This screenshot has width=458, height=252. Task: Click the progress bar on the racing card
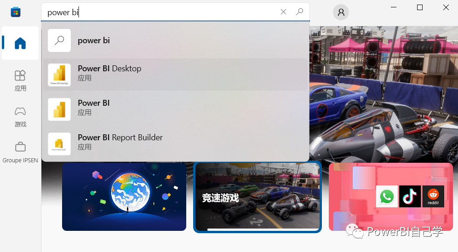point(263,229)
